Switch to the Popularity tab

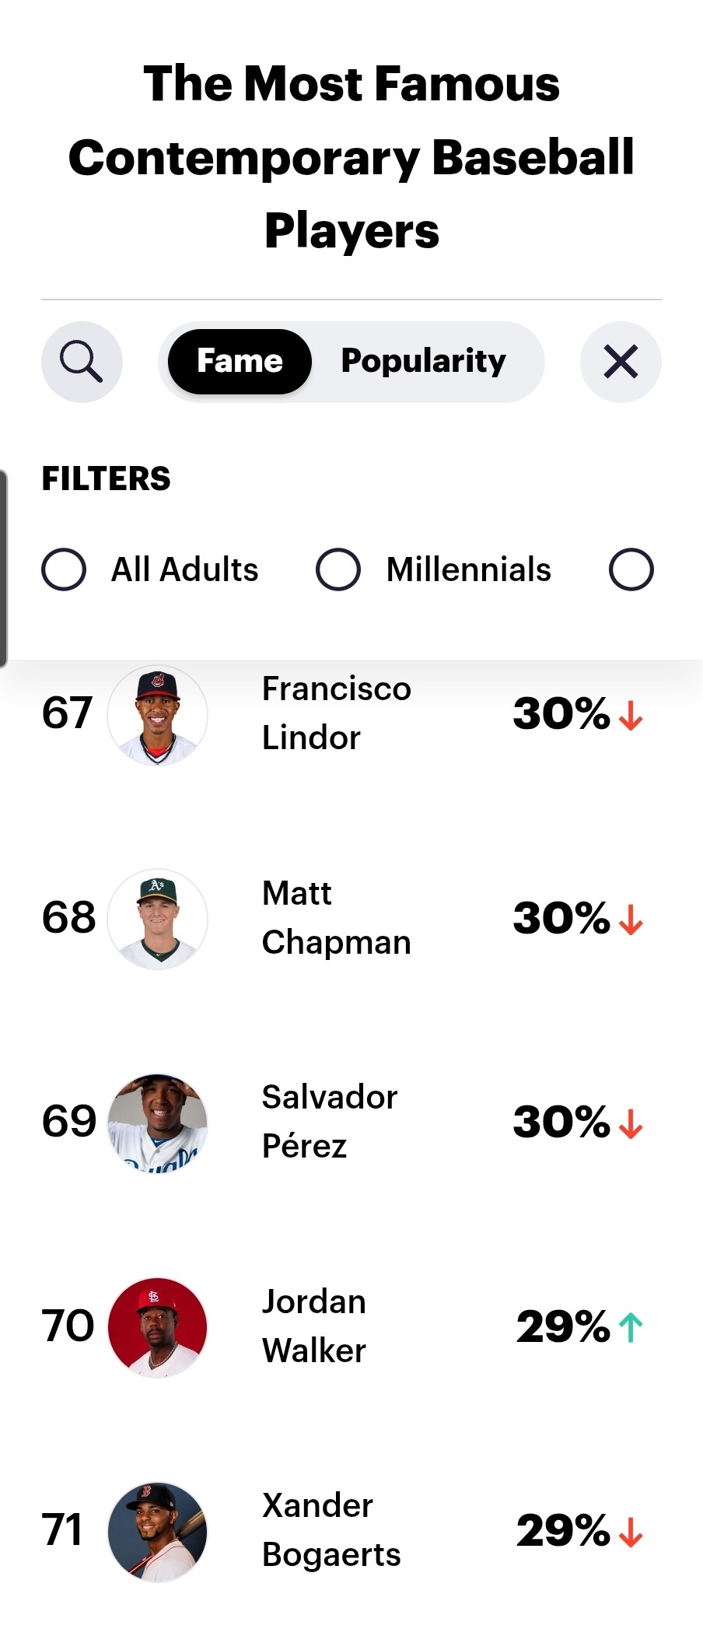click(x=423, y=362)
